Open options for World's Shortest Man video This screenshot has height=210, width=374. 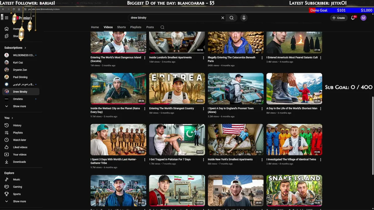[x=321, y=109]
